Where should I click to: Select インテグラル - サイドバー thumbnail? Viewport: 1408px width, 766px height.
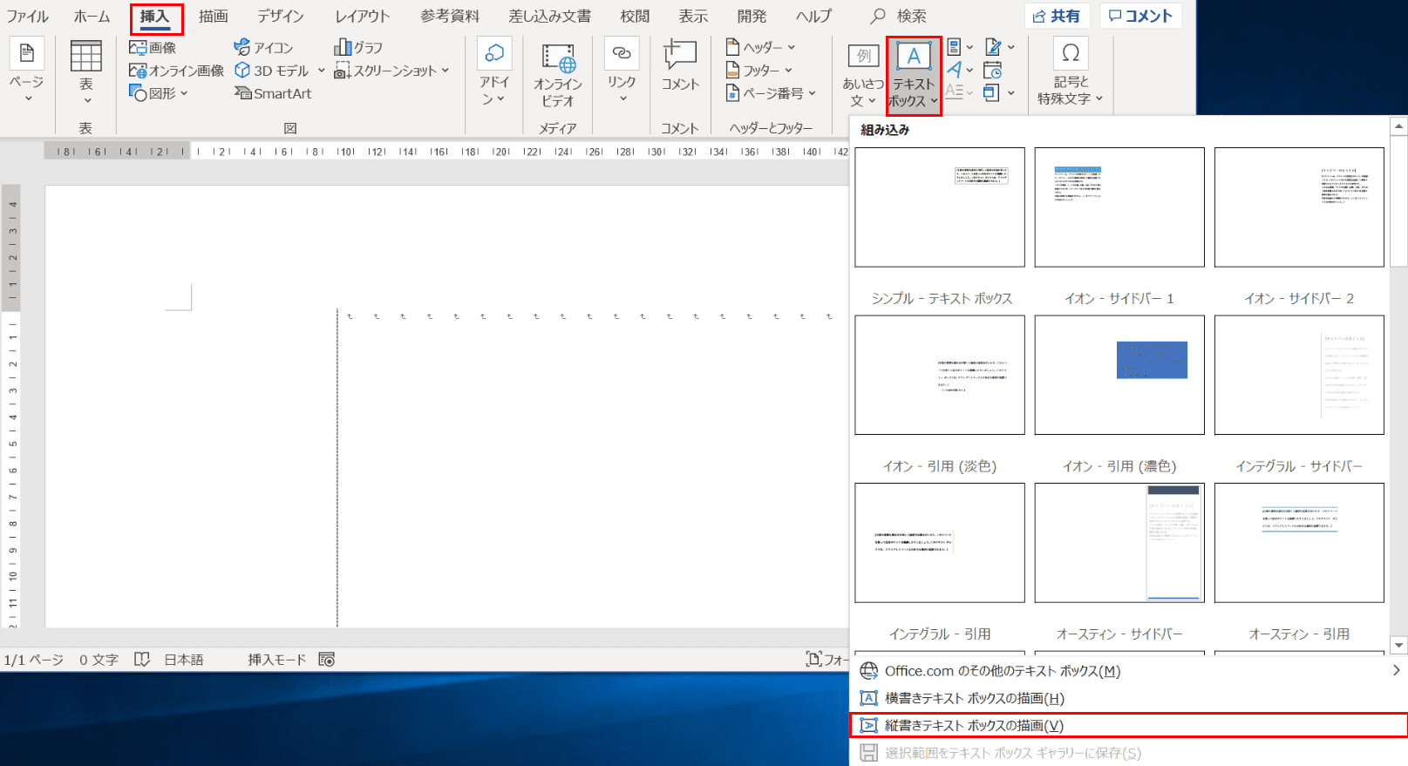pyautogui.click(x=1299, y=375)
